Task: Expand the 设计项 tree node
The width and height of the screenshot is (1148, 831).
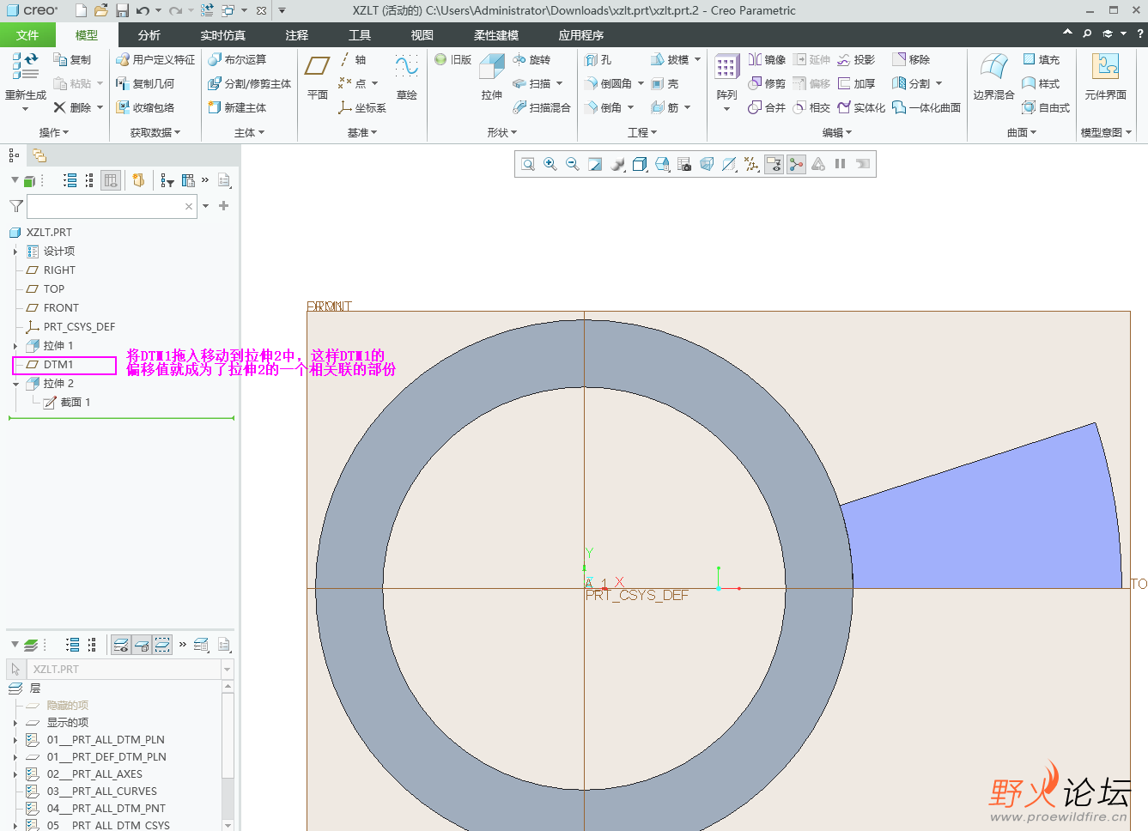Action: click(15, 252)
